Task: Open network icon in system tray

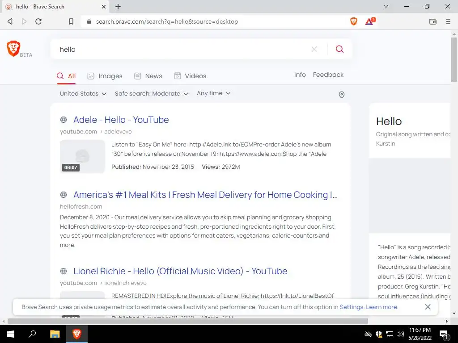Action: pyautogui.click(x=390, y=334)
